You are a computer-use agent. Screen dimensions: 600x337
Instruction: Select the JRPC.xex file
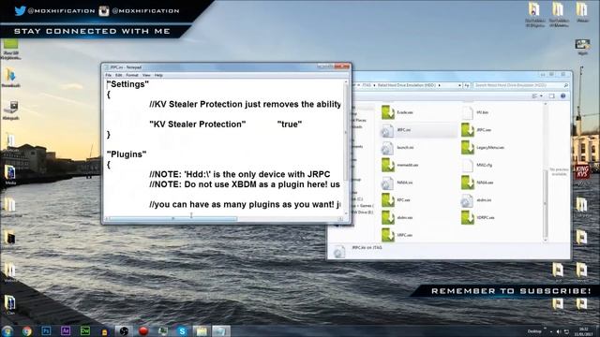[477, 130]
